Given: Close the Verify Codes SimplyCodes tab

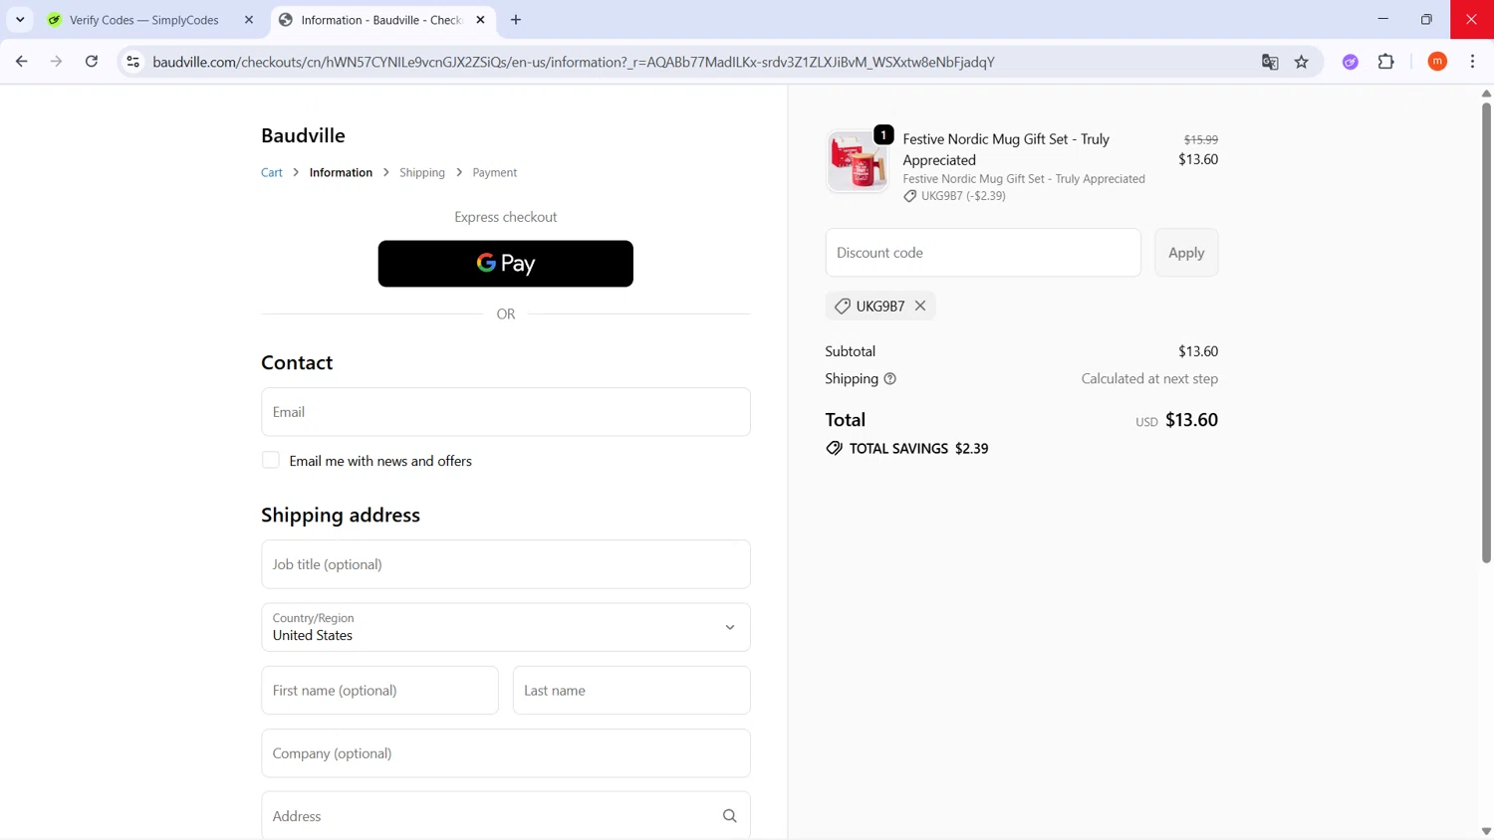Looking at the screenshot, I should [x=249, y=20].
